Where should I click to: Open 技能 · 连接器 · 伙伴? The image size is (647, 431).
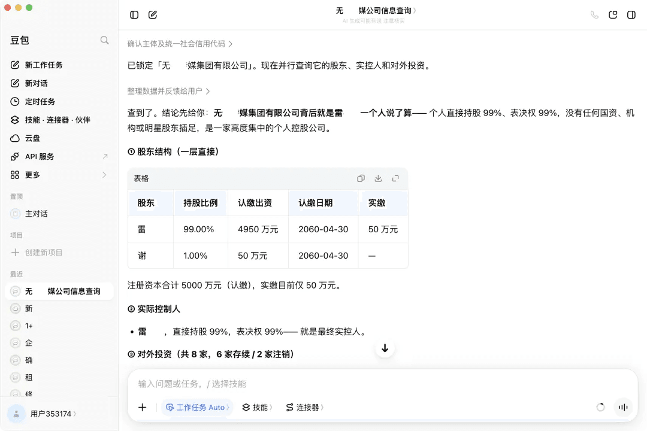pyautogui.click(x=59, y=120)
